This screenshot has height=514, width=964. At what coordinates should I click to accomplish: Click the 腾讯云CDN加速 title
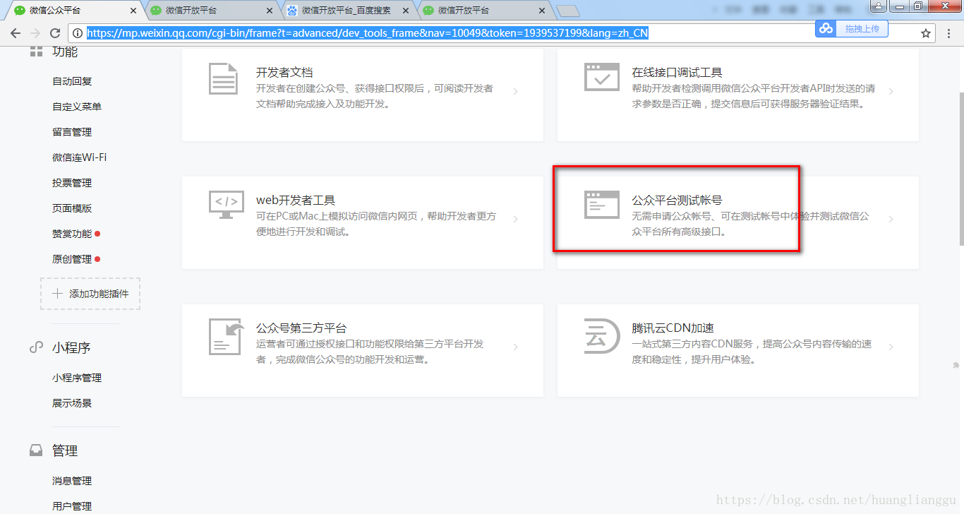tap(673, 328)
